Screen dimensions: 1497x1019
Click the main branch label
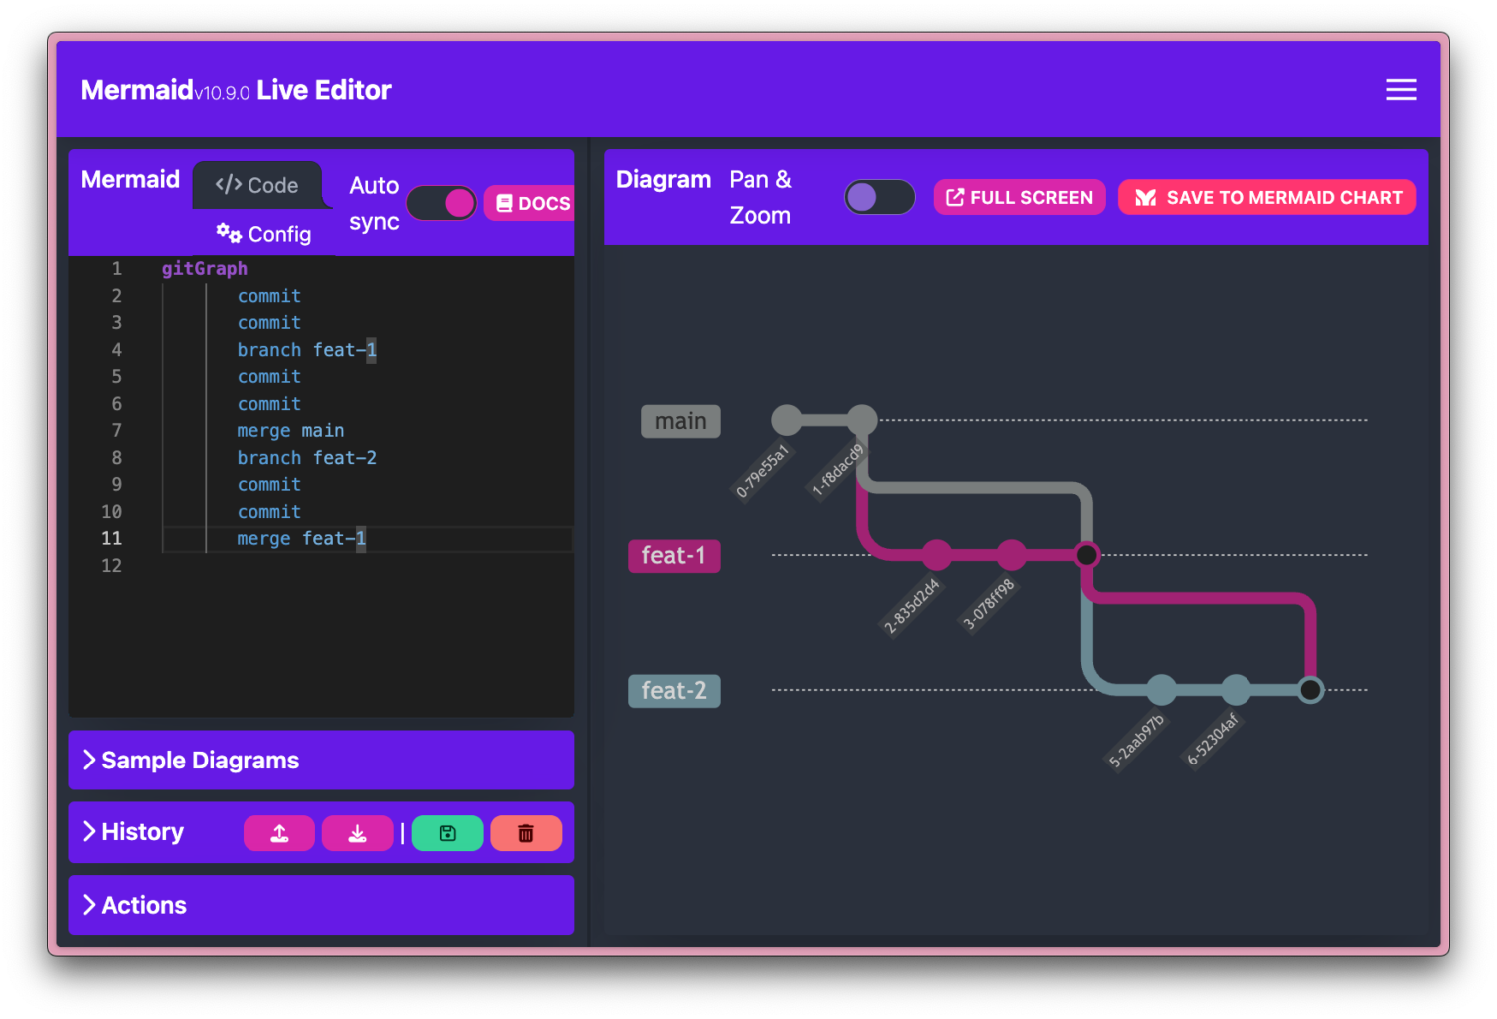pos(680,421)
